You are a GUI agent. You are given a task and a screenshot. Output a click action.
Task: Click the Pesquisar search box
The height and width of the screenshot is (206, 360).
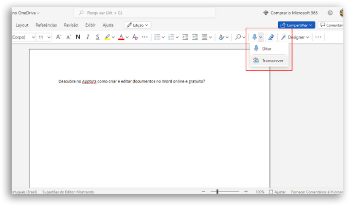pyautogui.click(x=145, y=13)
